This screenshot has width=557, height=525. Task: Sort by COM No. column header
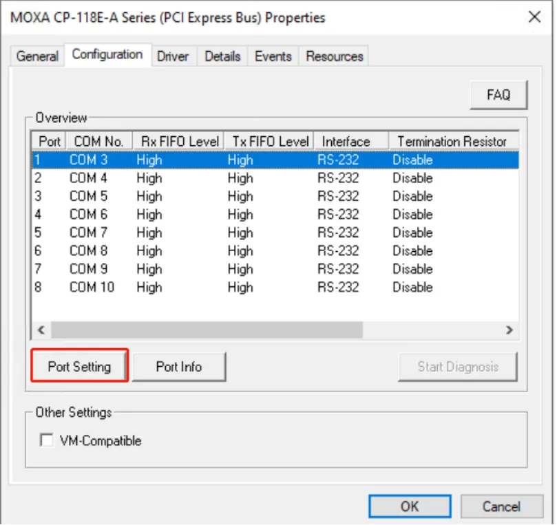98,142
